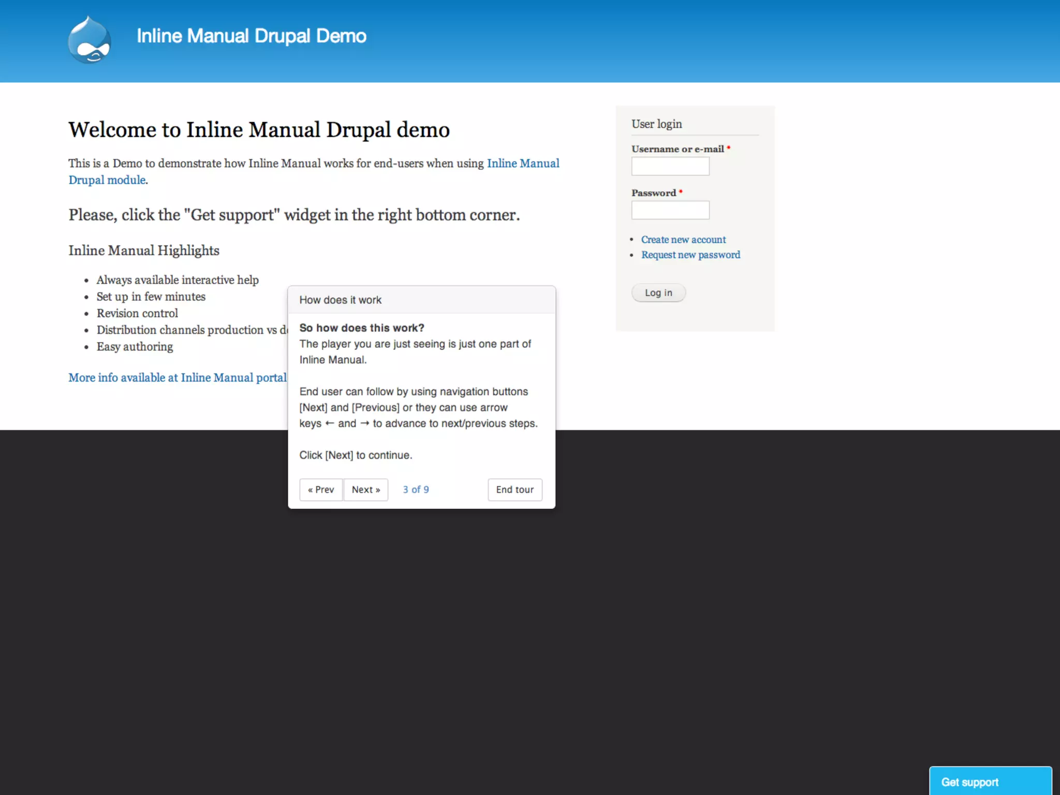This screenshot has height=795, width=1060.
Task: Advance the tour with Next »
Action: [x=366, y=490]
